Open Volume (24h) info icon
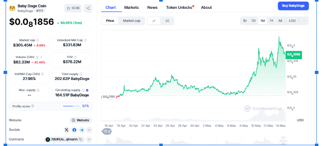Viewport: 322px width, 146px height. coord(37,57)
